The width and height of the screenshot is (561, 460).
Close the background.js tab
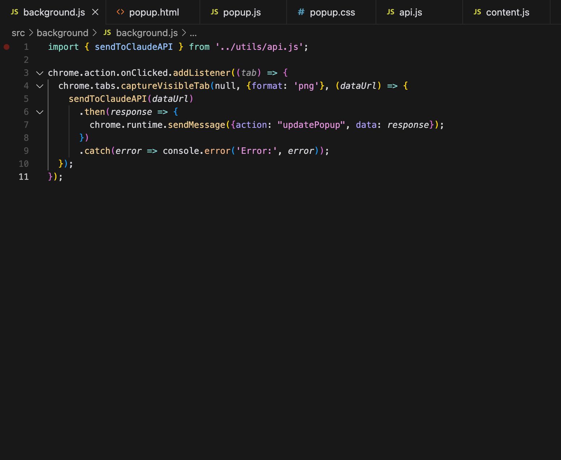[95, 12]
